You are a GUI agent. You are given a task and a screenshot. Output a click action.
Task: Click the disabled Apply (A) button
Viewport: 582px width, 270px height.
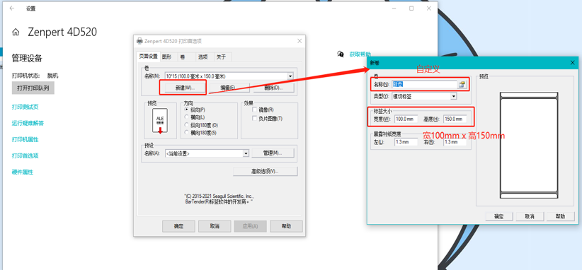[x=250, y=226]
